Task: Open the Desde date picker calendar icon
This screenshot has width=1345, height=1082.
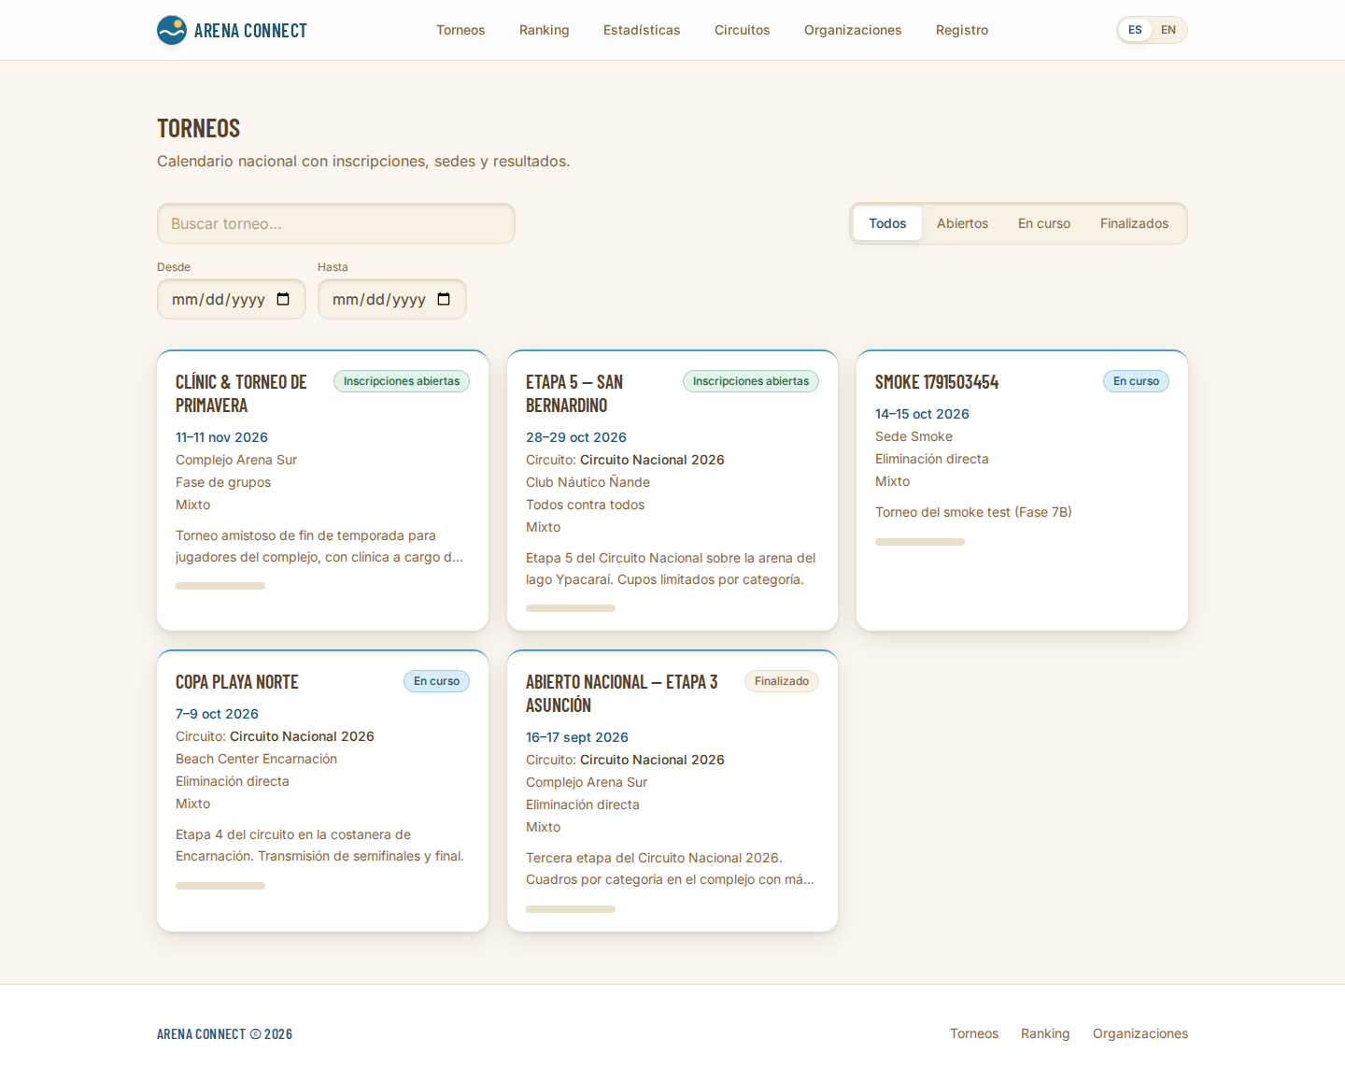Action: click(x=283, y=299)
